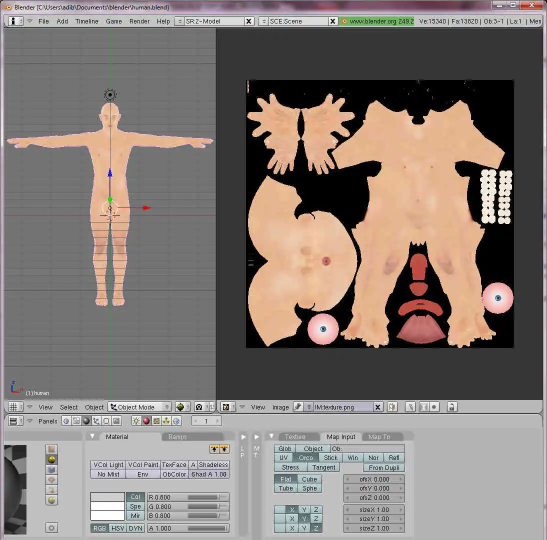Switch to the Map To tab
This screenshot has height=540, width=547.
[x=378, y=436]
